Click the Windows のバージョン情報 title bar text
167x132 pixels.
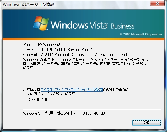click(29, 5)
